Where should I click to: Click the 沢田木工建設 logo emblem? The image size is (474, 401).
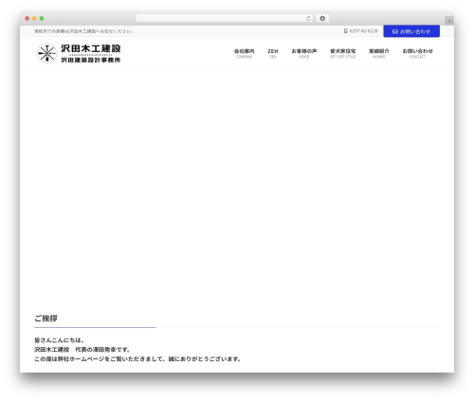(46, 53)
